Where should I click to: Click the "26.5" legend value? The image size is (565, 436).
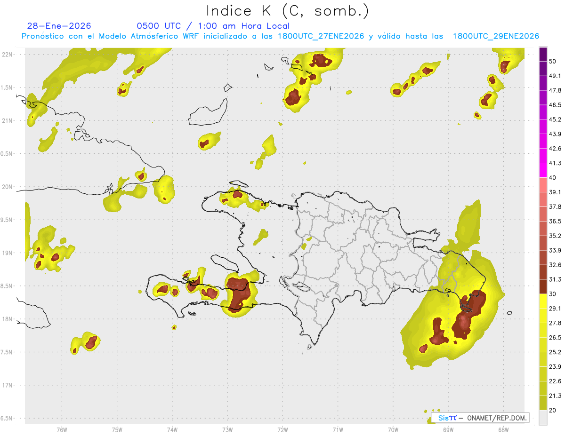tap(555, 338)
